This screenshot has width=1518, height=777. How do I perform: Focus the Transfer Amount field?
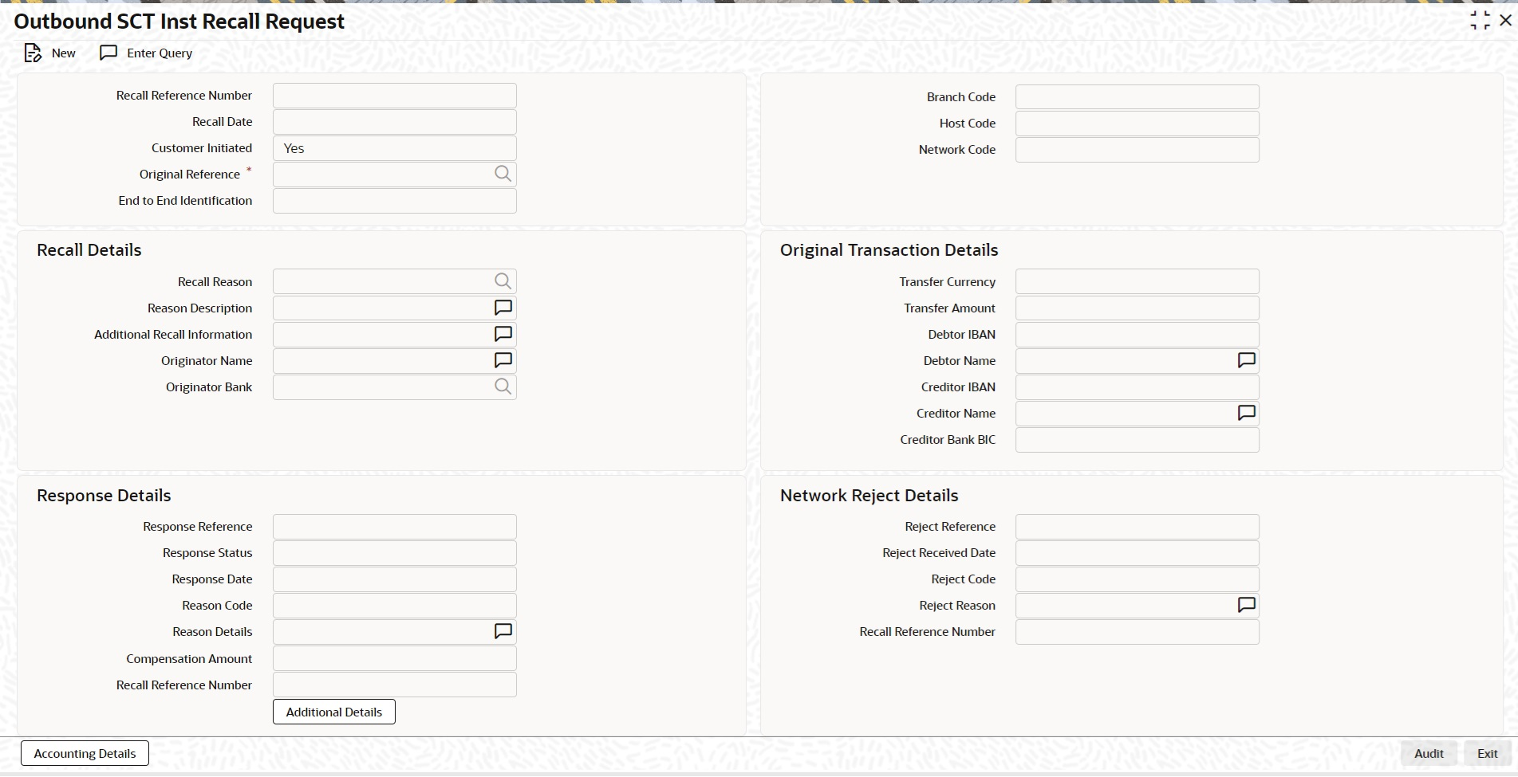1138,308
